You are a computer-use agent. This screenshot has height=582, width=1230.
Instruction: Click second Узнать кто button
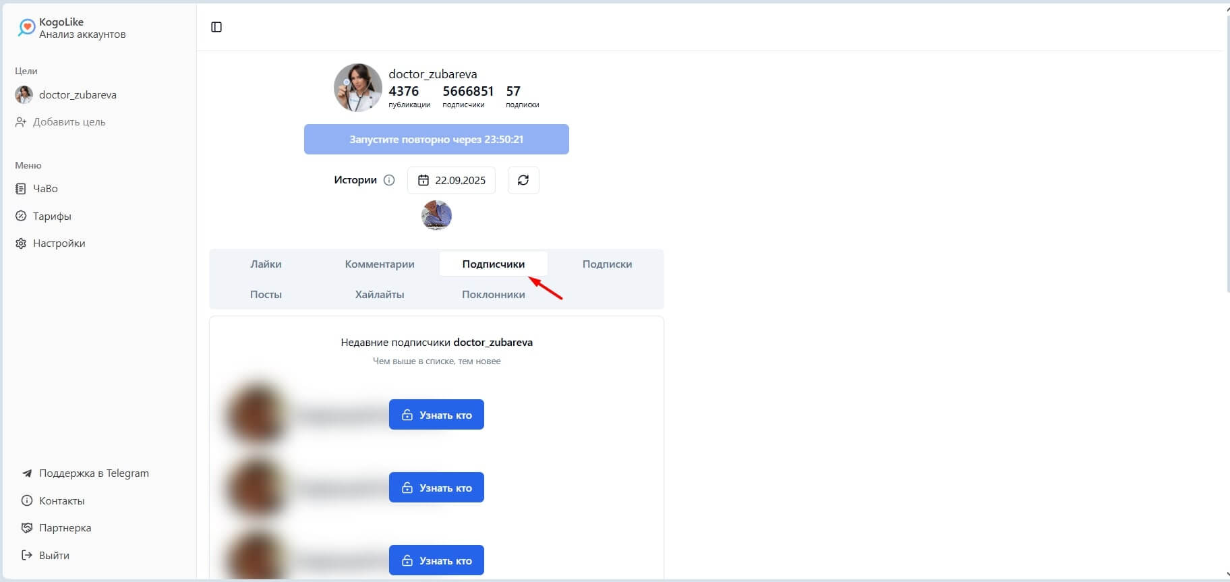pos(436,488)
